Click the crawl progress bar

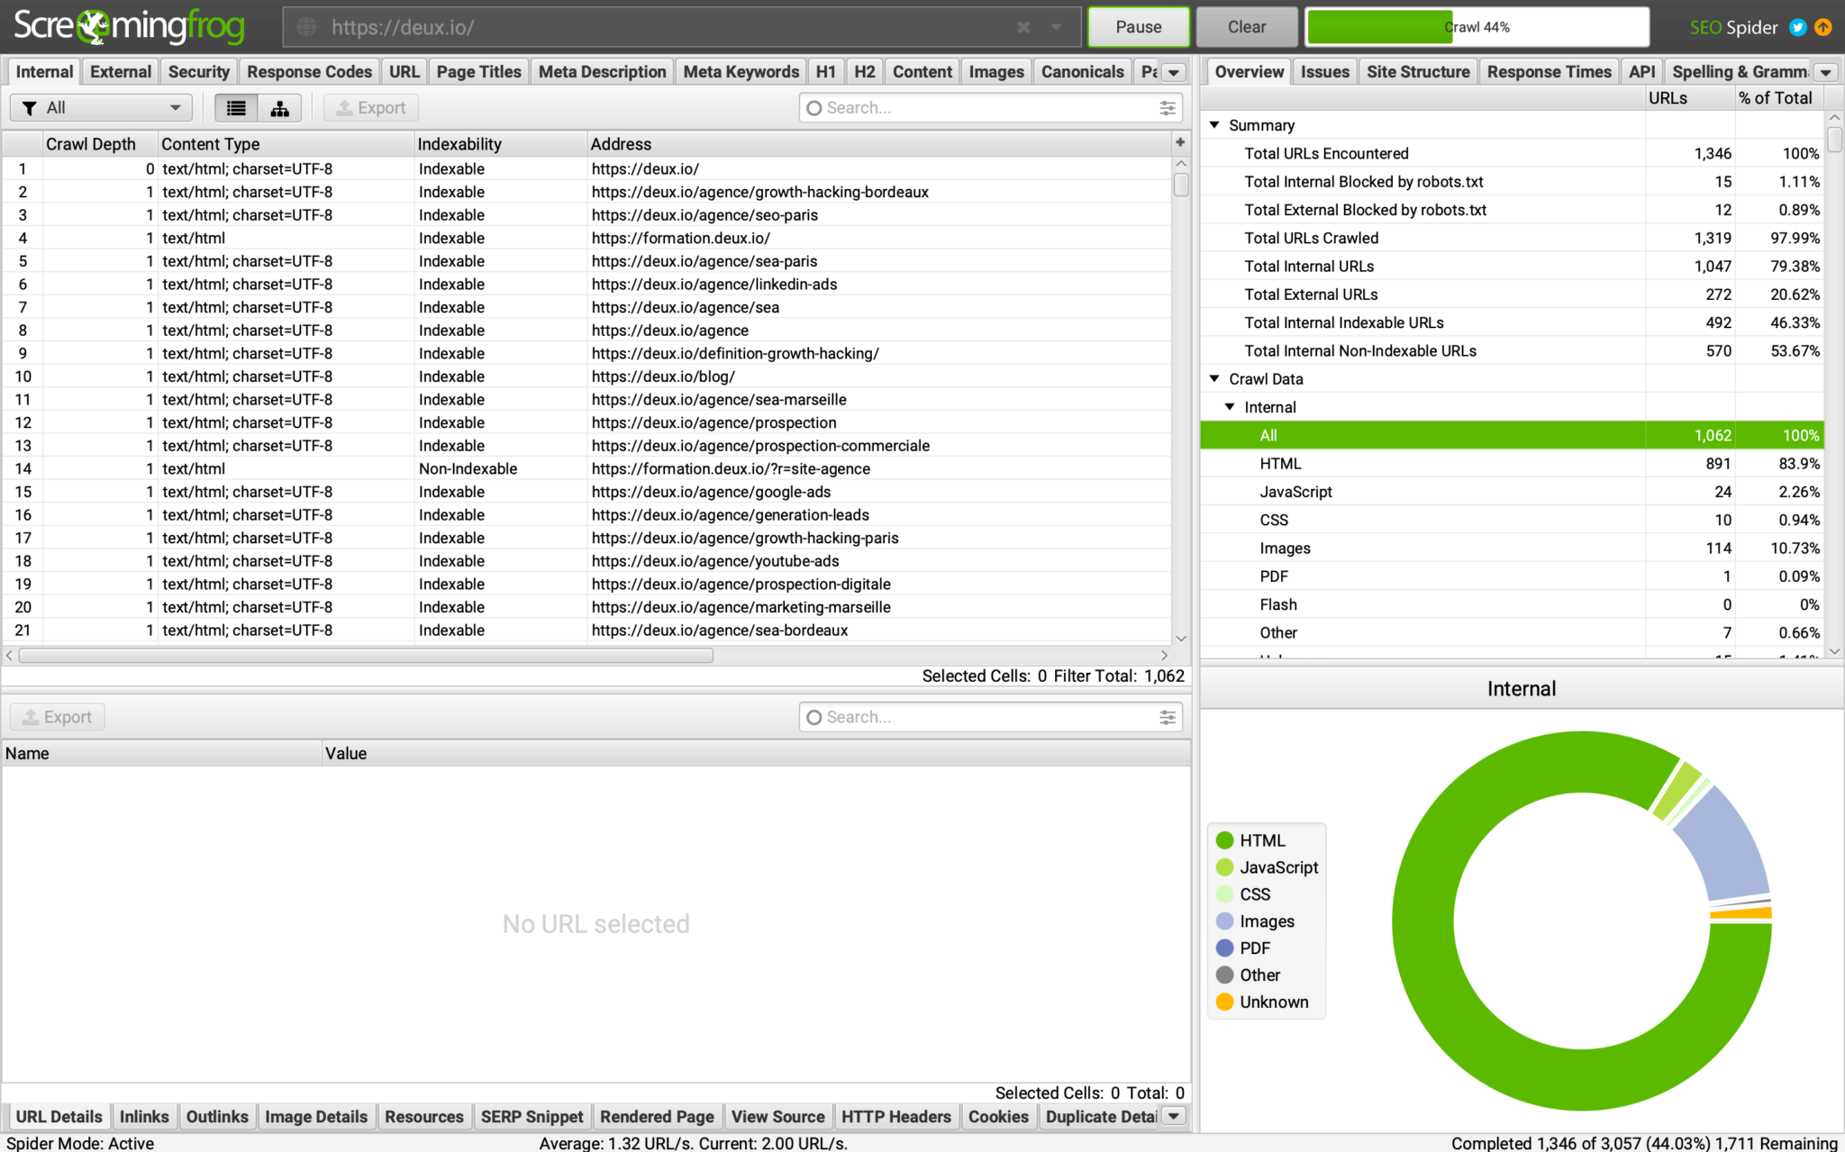click(1477, 27)
